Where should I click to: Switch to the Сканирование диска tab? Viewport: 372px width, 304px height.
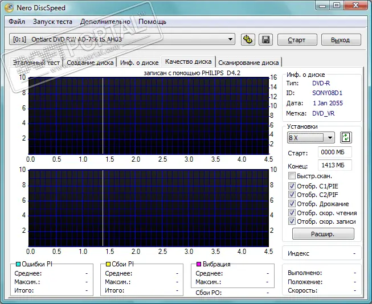pos(248,63)
